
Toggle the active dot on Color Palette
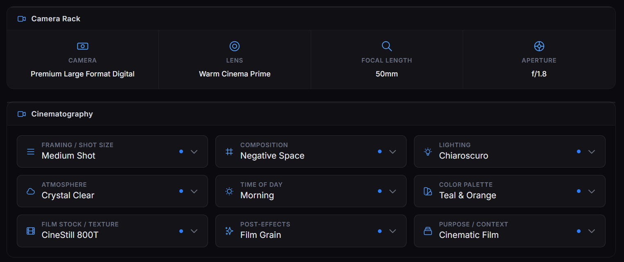pos(579,191)
